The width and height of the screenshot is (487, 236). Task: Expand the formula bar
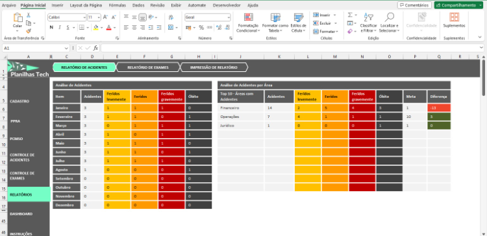(481, 48)
